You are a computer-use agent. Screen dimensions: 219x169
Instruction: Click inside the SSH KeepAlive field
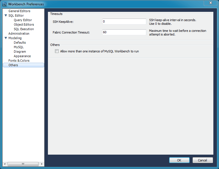pyautogui.click(x=124, y=21)
